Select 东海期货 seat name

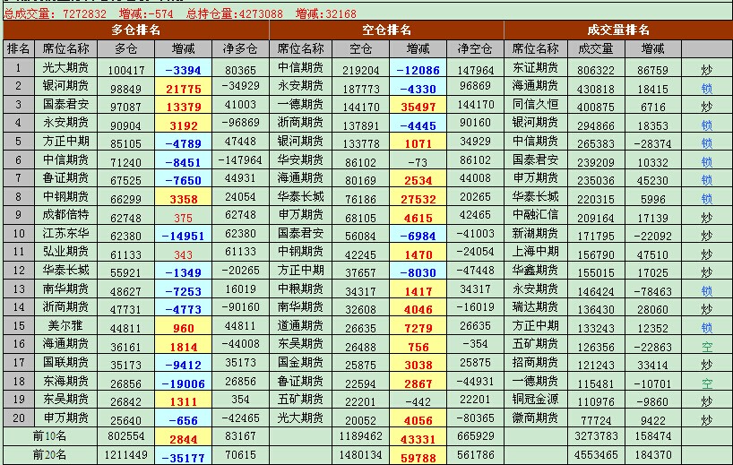point(66,381)
